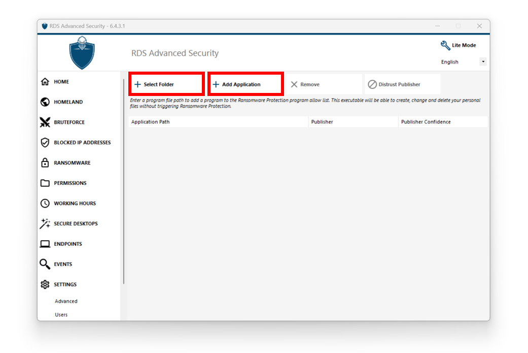The image size is (528, 353).
Task: Open the SETTINGS section label
Action: (65, 284)
